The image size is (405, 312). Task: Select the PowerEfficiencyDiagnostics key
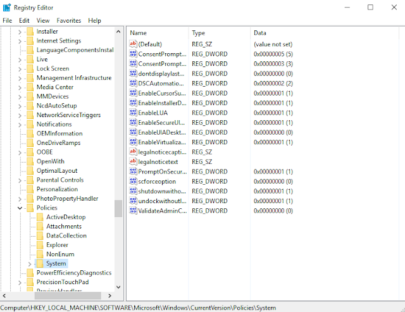[x=74, y=273]
